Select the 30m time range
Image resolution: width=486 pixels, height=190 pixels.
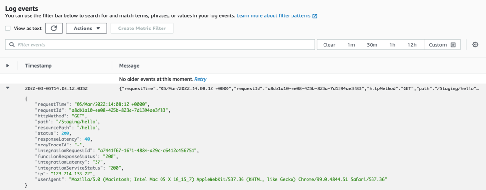point(372,45)
